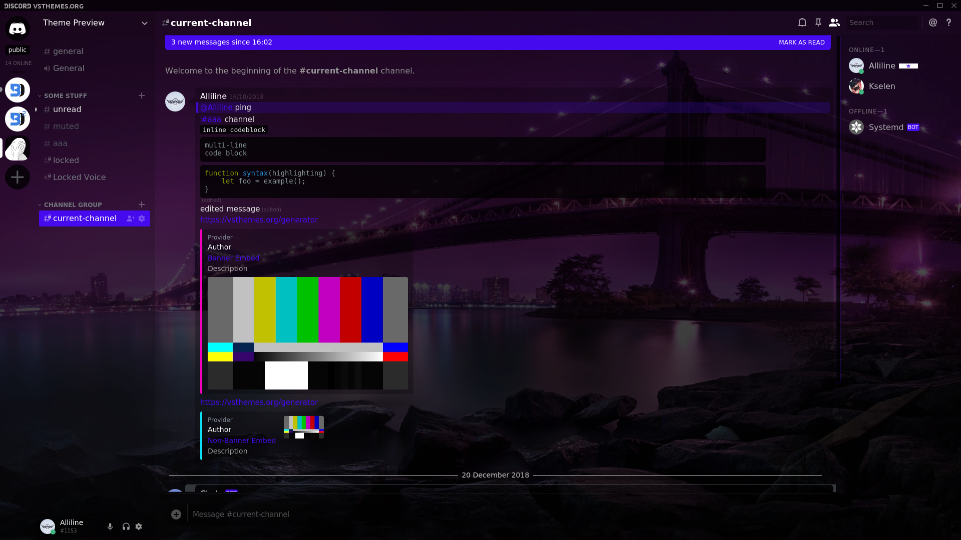Open small embed thumbnail image

(304, 427)
